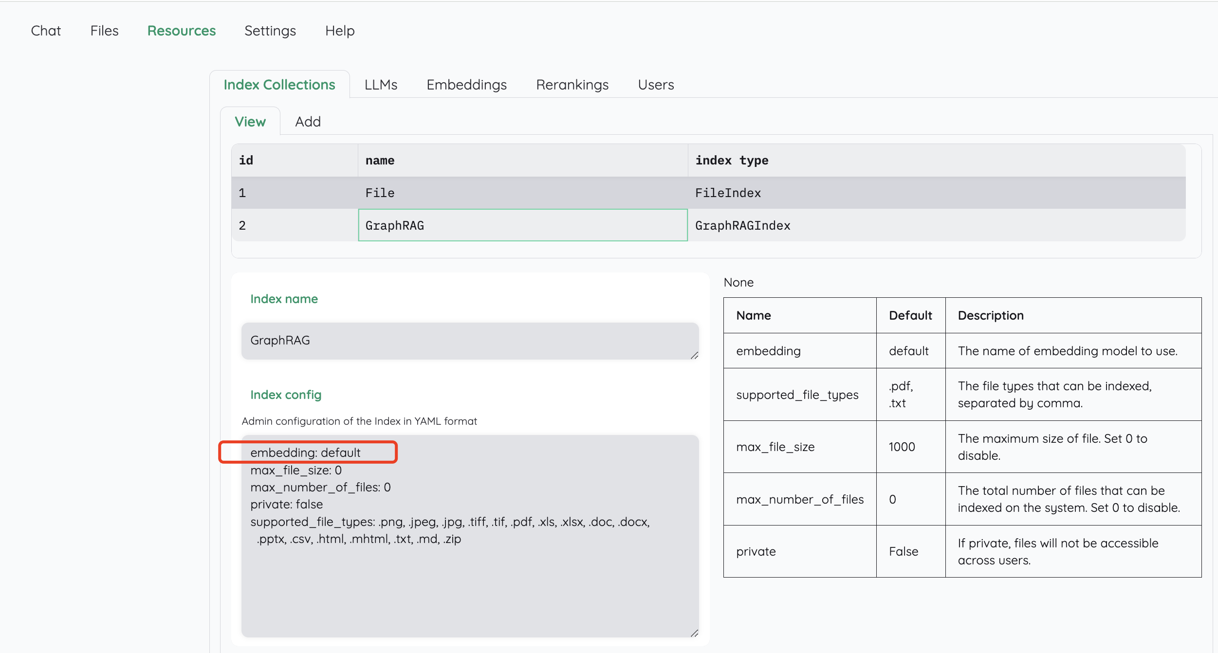Click the FileIndex index type cell
This screenshot has width=1218, height=653.
tap(936, 193)
